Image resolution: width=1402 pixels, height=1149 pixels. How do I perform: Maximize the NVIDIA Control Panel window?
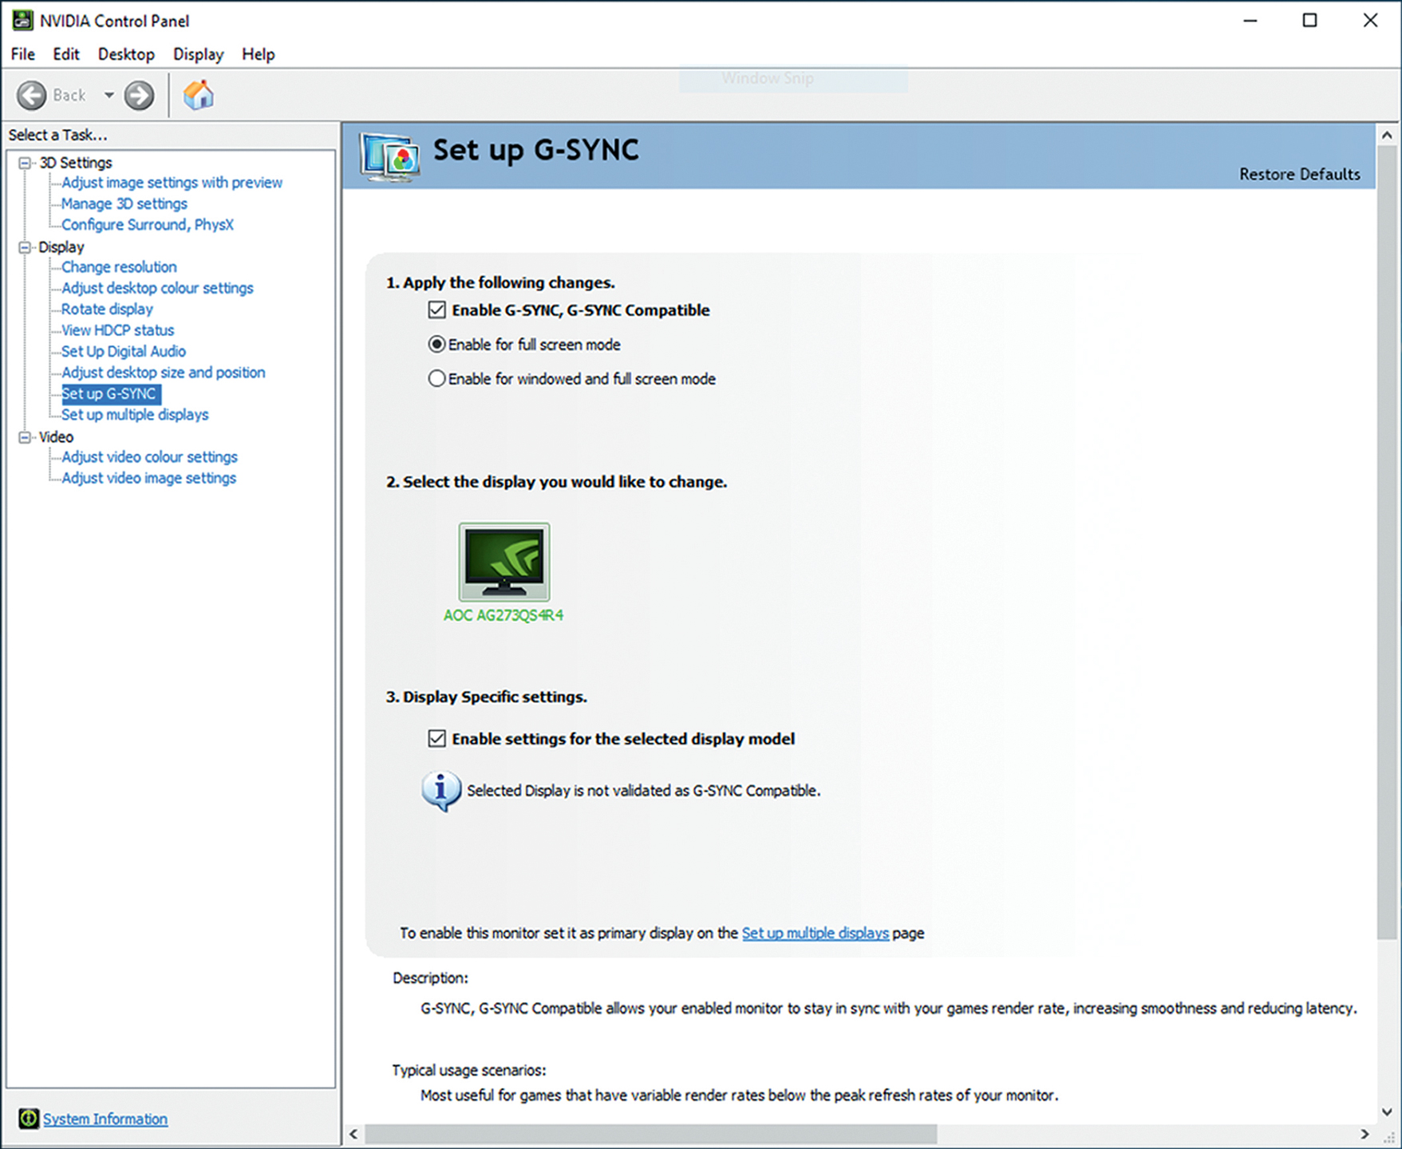click(1309, 21)
